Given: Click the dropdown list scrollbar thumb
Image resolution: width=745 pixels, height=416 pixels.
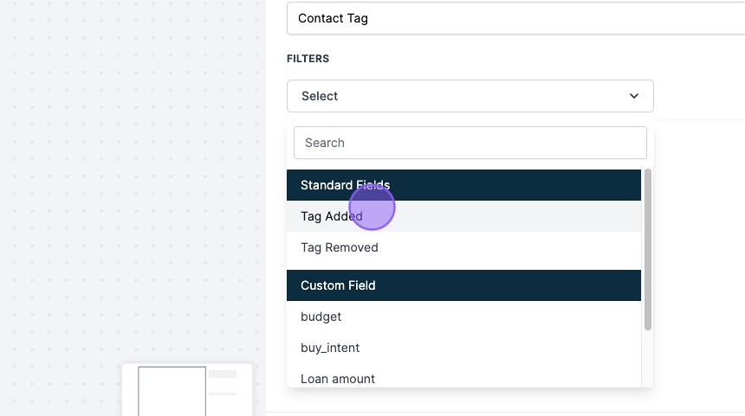Looking at the screenshot, I should pos(648,249).
